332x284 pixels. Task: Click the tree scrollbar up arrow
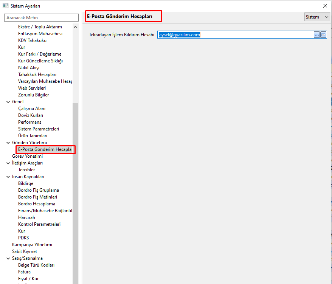click(76, 27)
